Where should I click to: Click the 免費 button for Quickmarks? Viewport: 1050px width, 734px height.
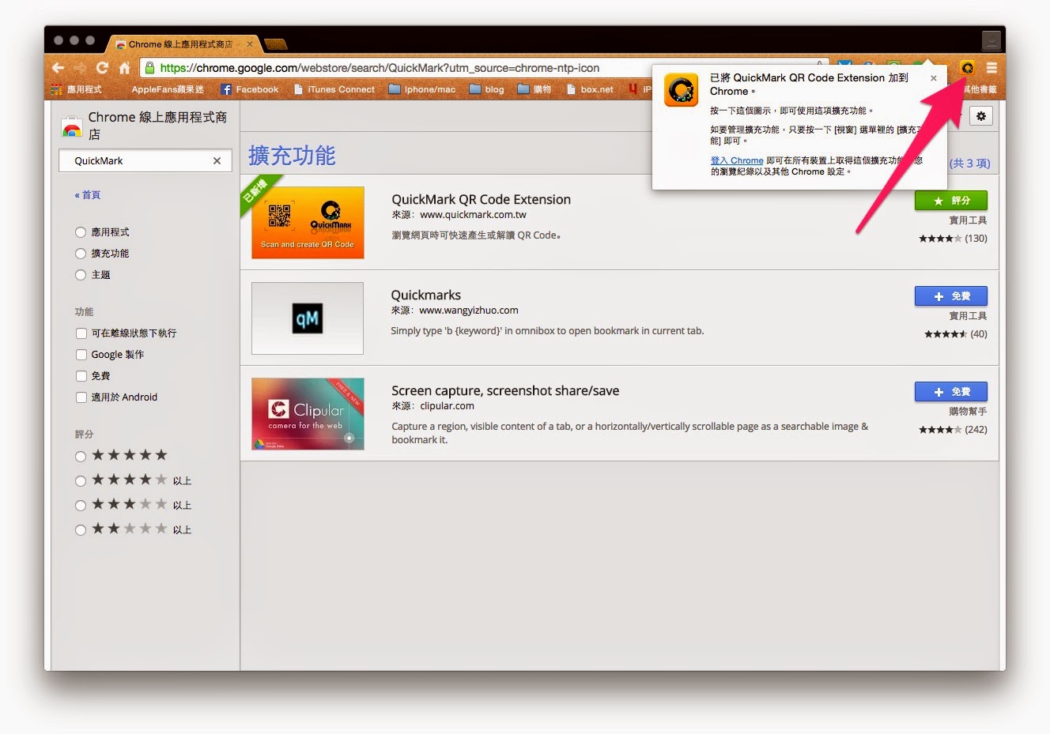pyautogui.click(x=950, y=296)
